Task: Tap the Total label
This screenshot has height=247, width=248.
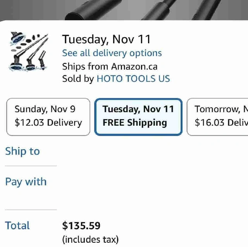Action: tap(17, 226)
